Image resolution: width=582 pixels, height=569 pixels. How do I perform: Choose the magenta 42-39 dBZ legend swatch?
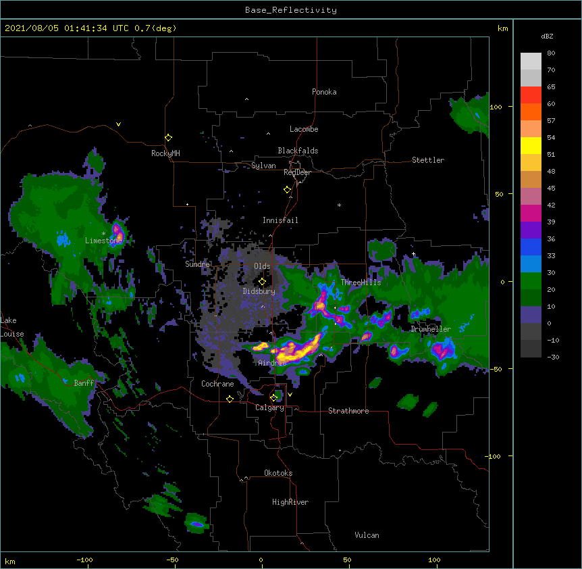click(531, 213)
